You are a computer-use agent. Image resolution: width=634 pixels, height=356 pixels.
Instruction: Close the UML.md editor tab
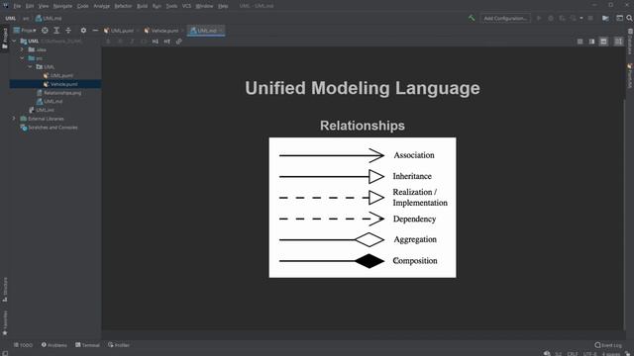[x=221, y=31]
